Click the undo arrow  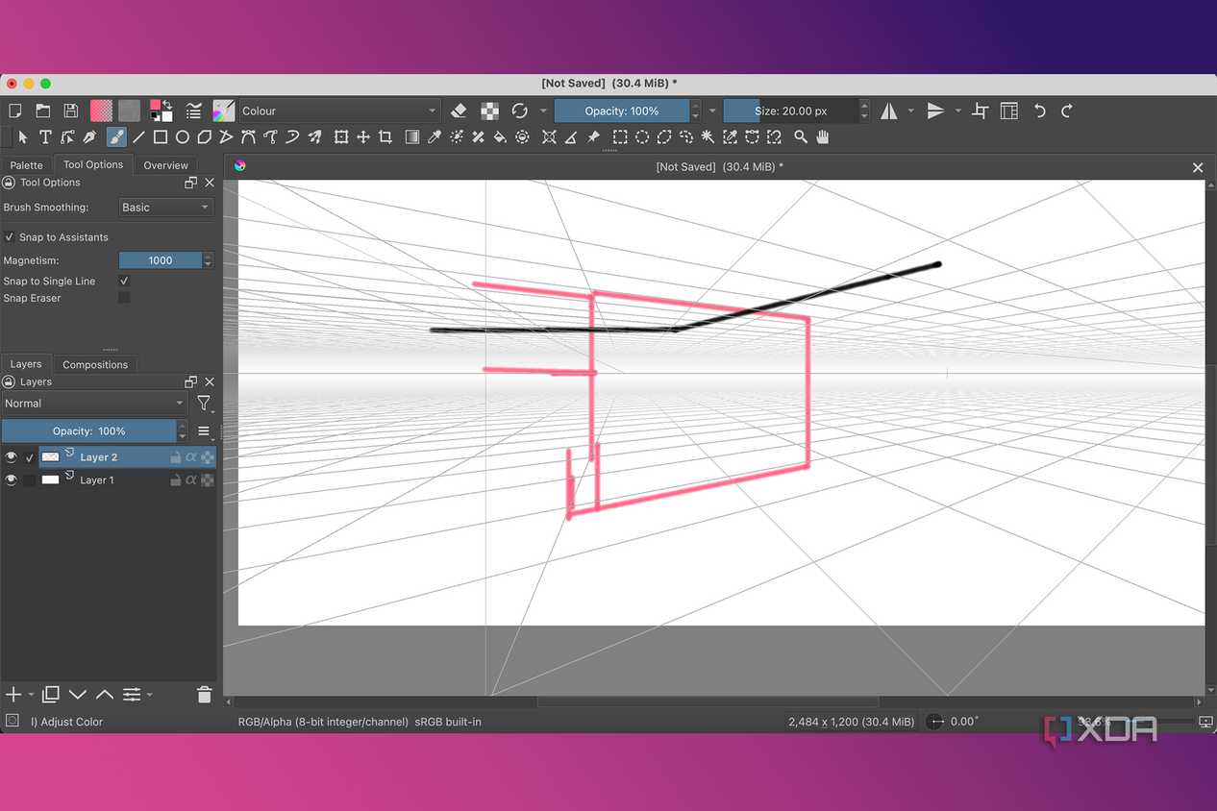pos(1039,111)
